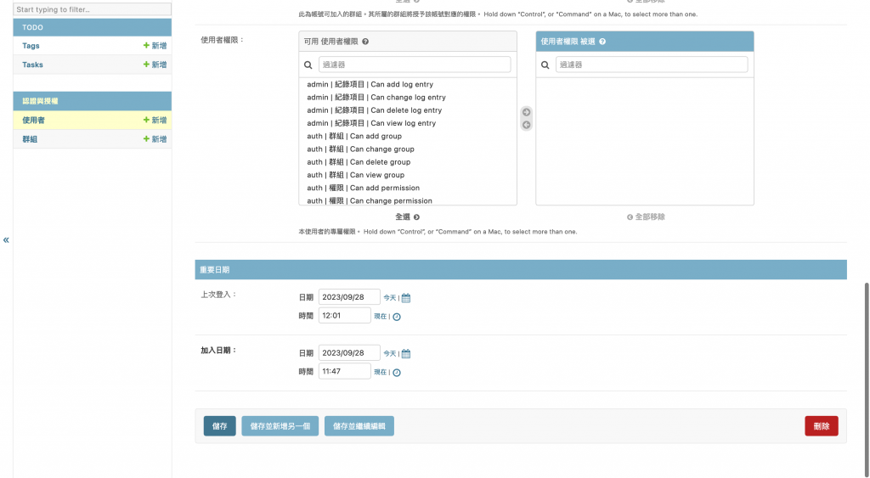This screenshot has height=478, width=870.
Task: Click 今天 link for 加入日期 date
Action: [x=389, y=353]
